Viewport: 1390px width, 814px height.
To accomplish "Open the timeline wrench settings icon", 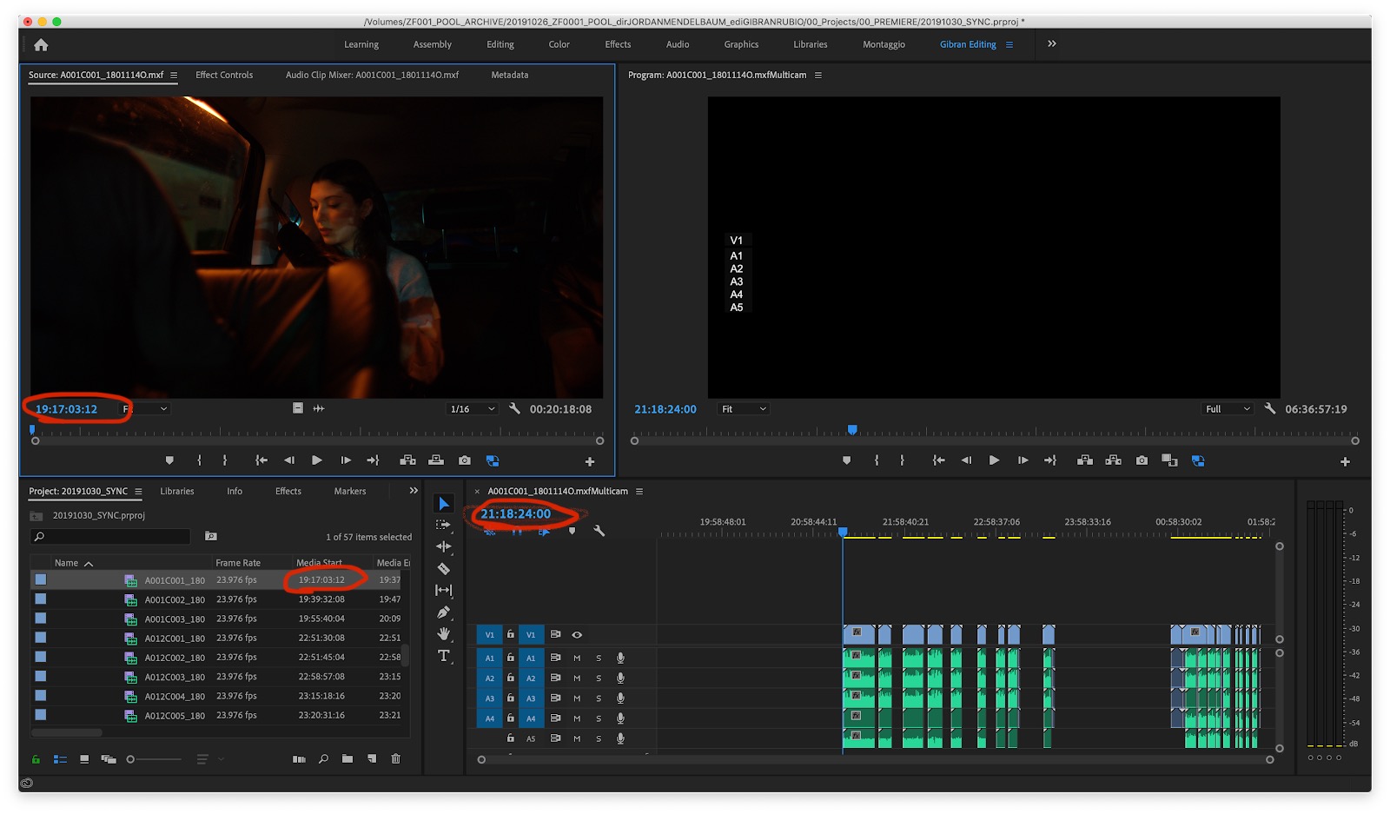I will pos(599,530).
